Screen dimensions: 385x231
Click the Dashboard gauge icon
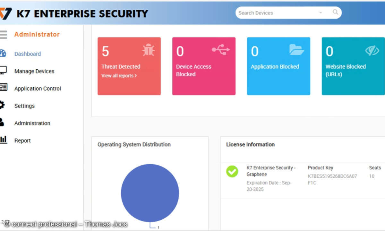3,53
